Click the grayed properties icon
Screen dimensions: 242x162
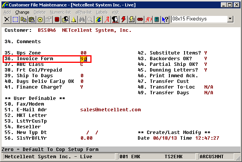tap(49, 20)
